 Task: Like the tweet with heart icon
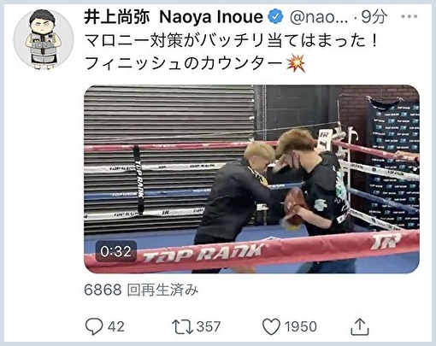tap(271, 326)
